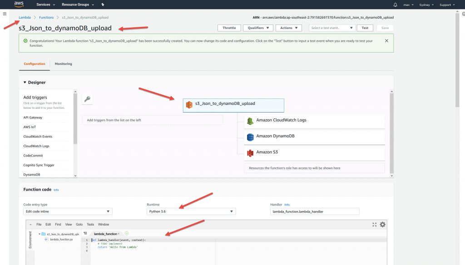Go to the Functions breadcrumb link
Image resolution: width=465 pixels, height=265 pixels.
click(46, 17)
